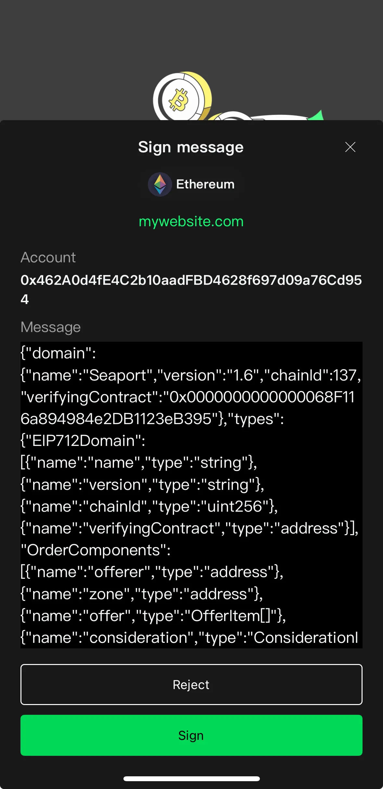383x789 pixels.
Task: Click the Message section label
Action: point(50,326)
